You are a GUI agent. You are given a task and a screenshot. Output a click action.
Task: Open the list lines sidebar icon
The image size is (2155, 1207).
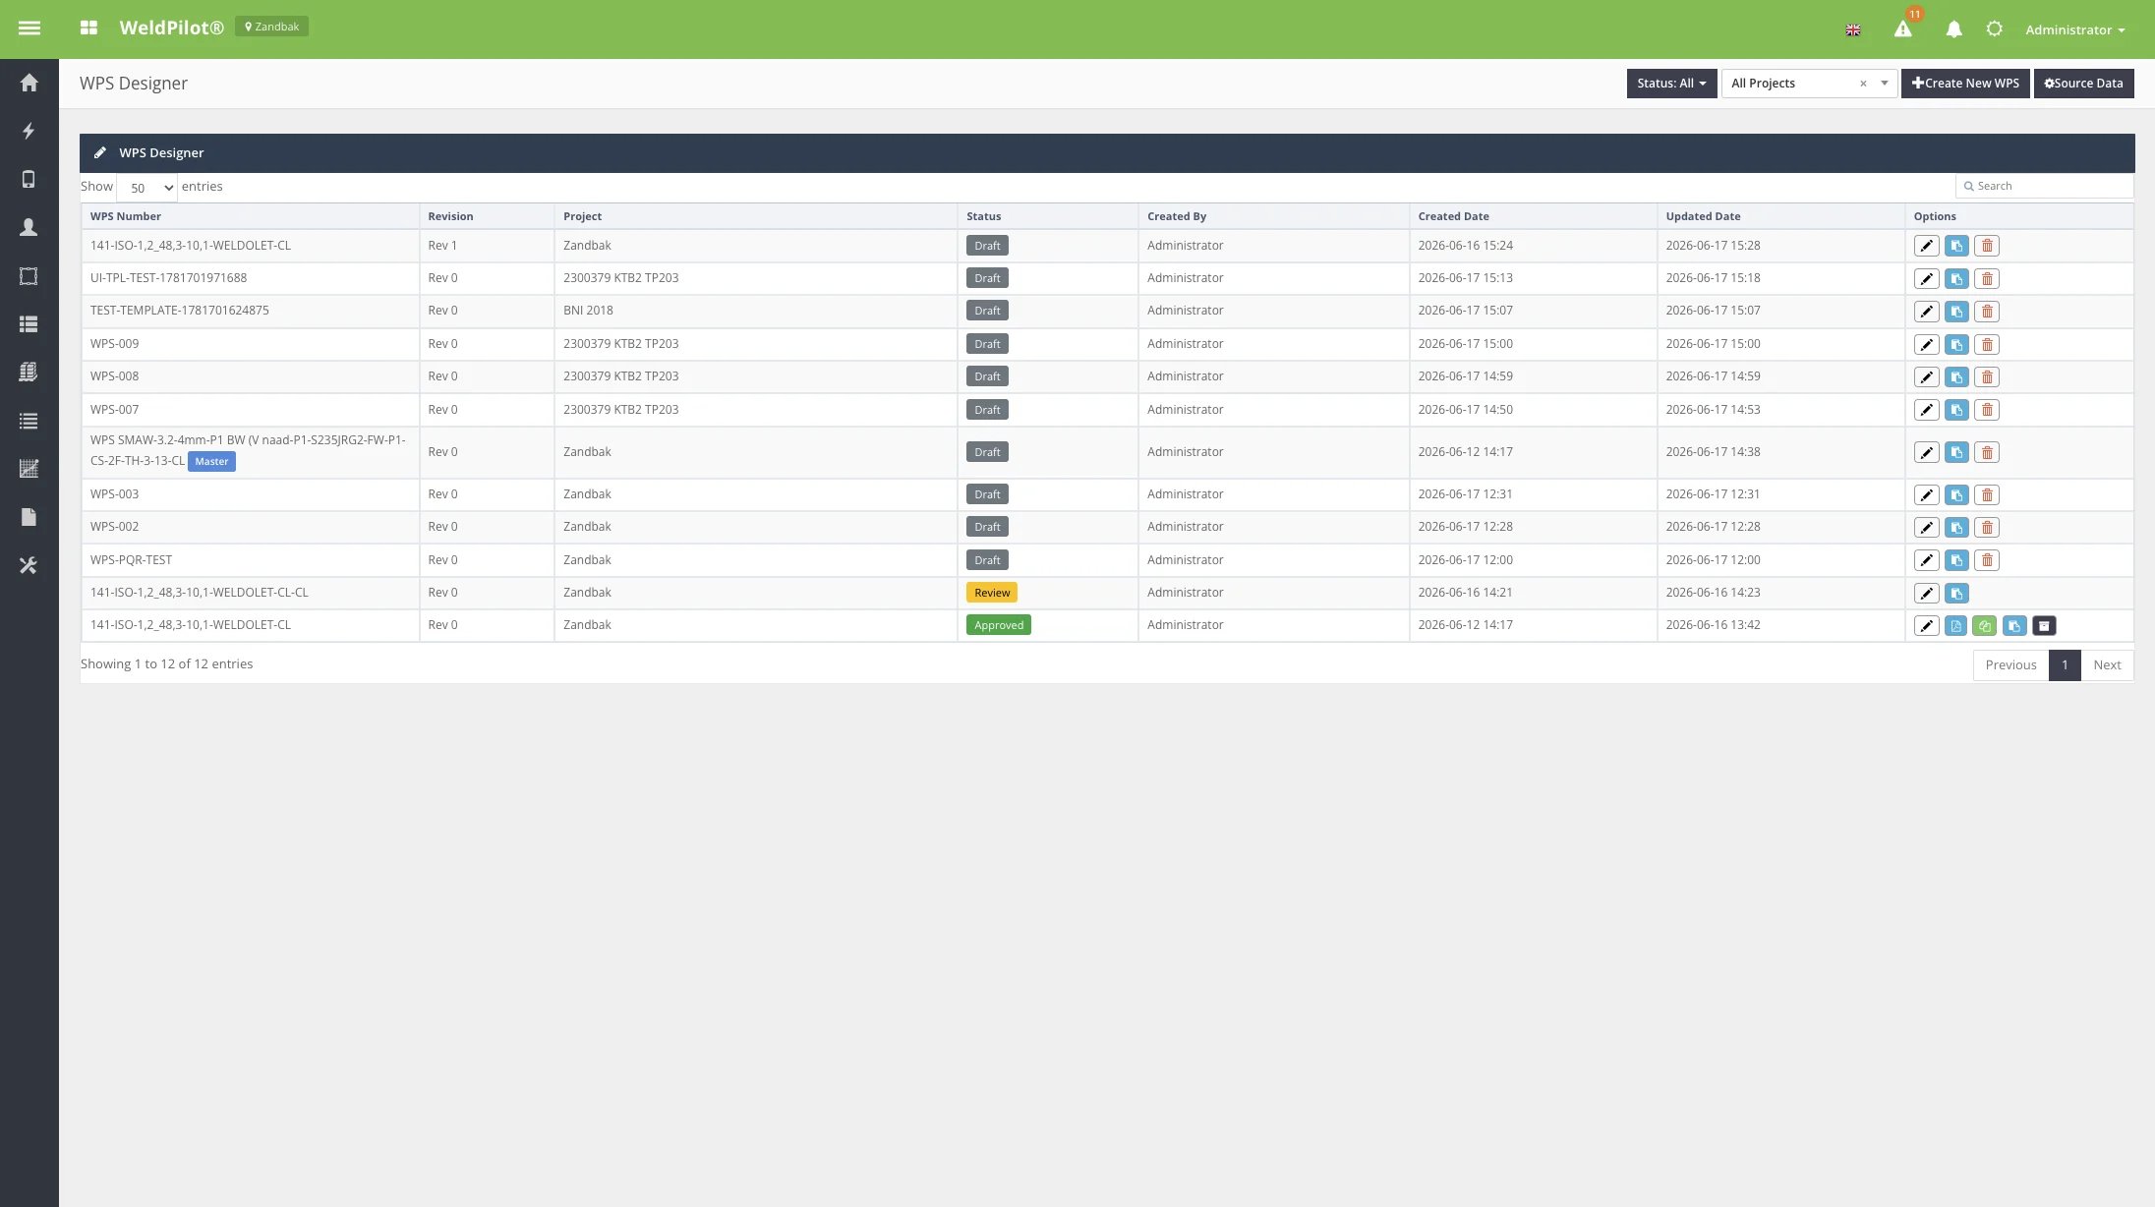pyautogui.click(x=29, y=421)
